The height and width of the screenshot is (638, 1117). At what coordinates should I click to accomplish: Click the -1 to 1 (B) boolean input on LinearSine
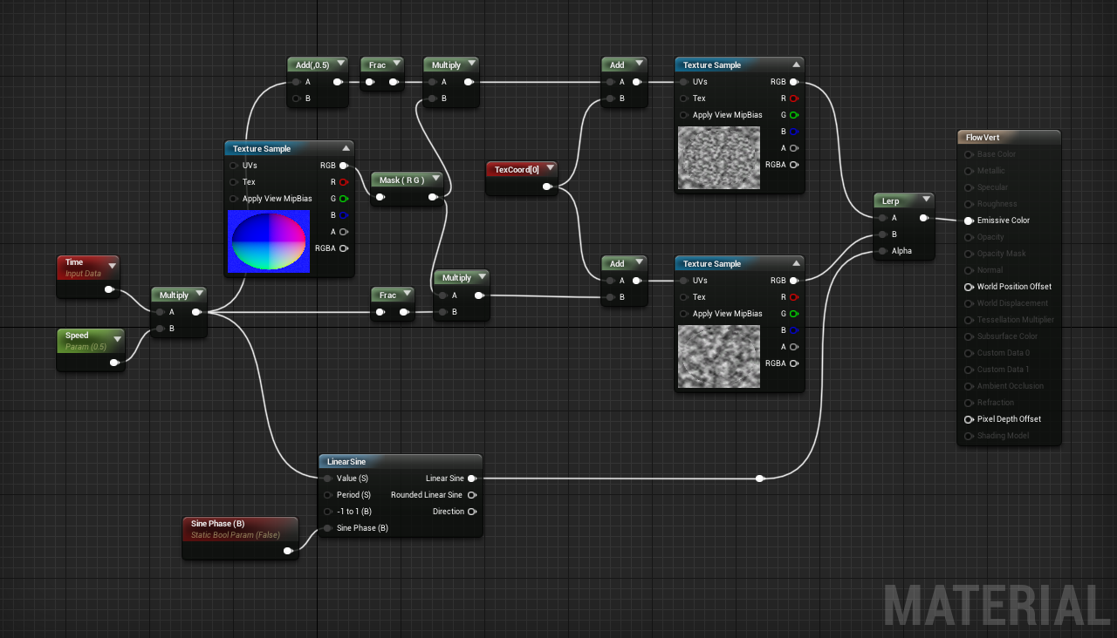326,512
